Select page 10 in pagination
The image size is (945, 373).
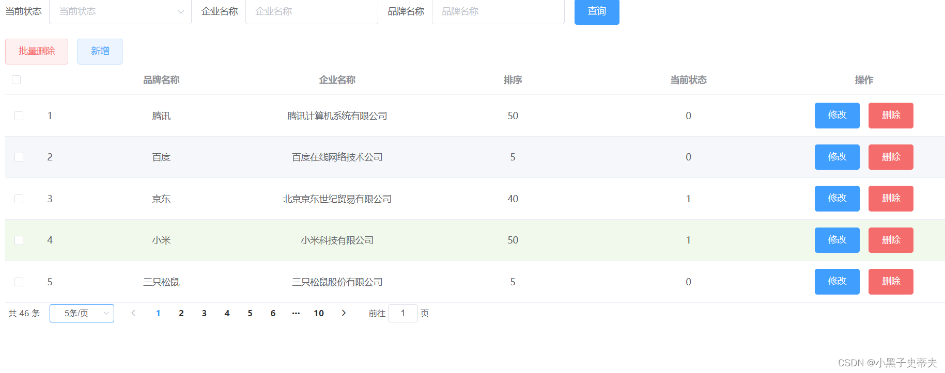point(319,313)
